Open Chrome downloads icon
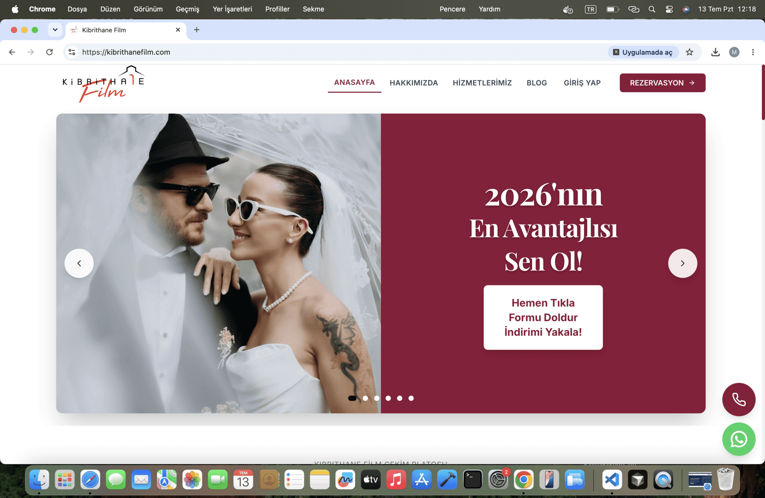Viewport: 765px width, 498px height. tap(715, 52)
